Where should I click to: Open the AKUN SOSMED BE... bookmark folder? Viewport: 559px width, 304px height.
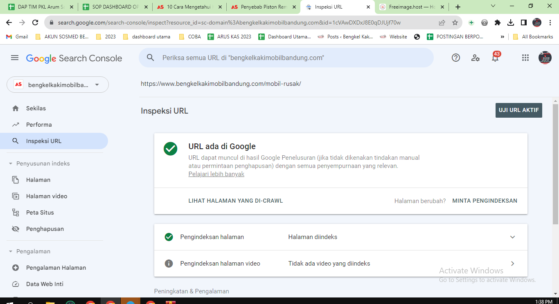[x=62, y=37]
